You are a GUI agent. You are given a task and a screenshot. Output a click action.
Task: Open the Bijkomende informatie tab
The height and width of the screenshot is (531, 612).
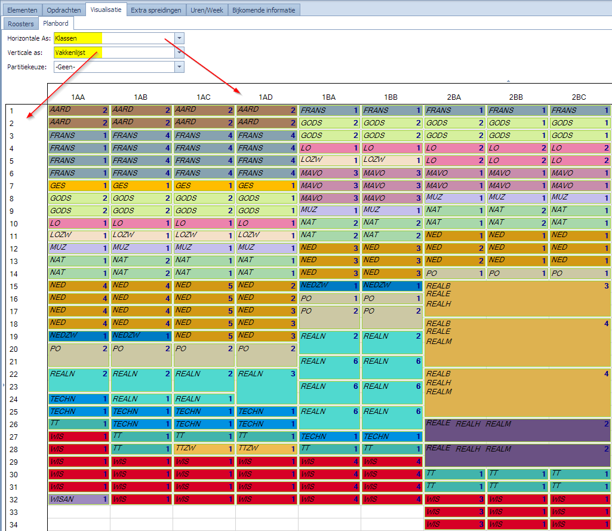click(x=263, y=10)
